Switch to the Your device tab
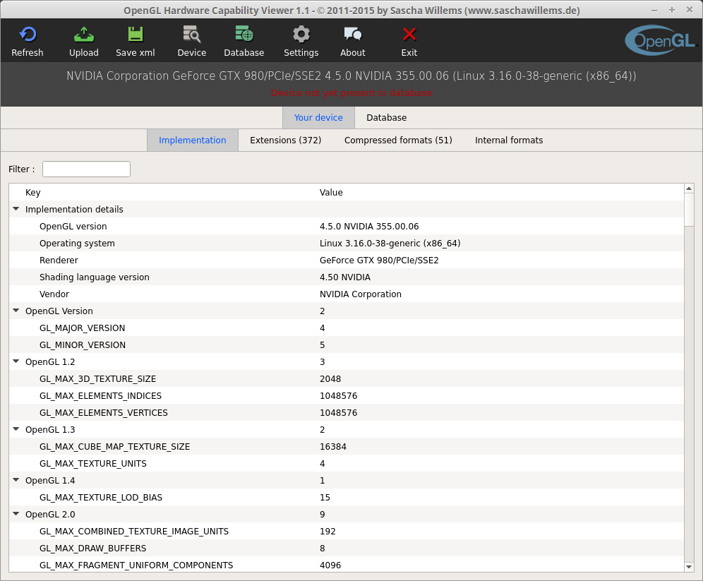Viewport: 703px width, 581px height. click(318, 117)
